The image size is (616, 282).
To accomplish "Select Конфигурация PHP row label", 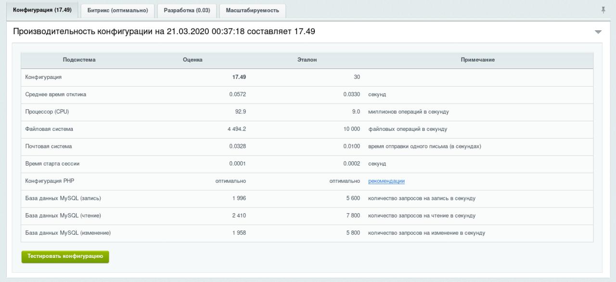I will (50, 181).
